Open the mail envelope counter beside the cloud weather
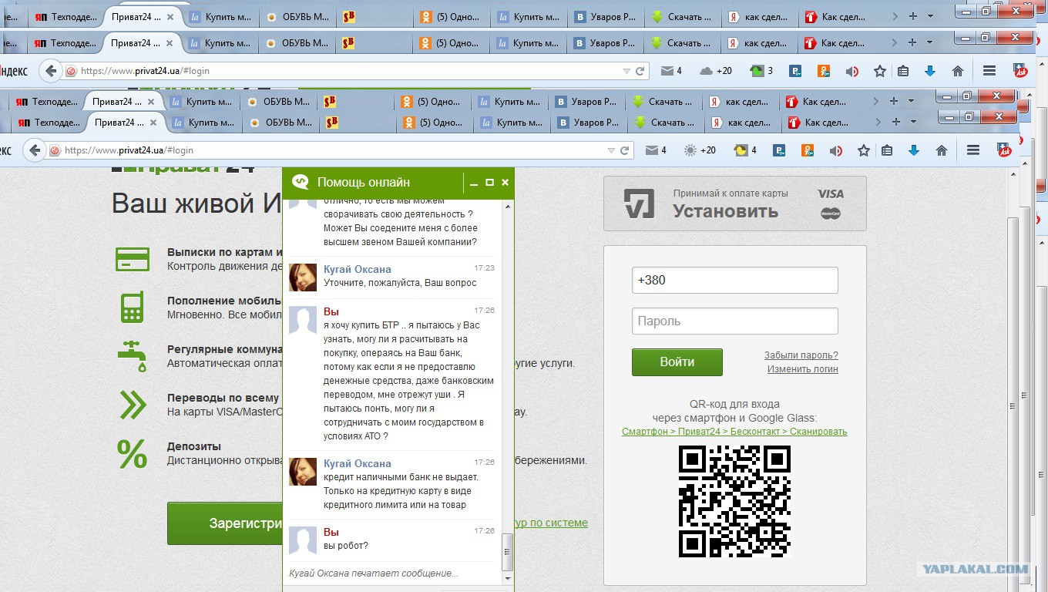The height and width of the screenshot is (592, 1048). pos(671,71)
